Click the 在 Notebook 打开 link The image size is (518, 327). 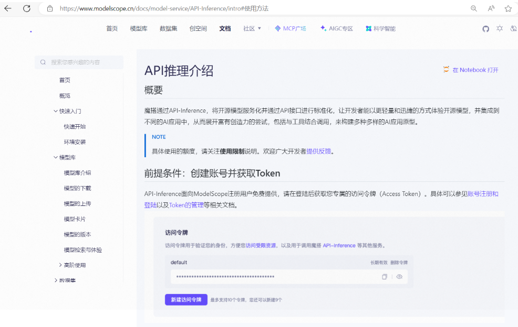[475, 70]
